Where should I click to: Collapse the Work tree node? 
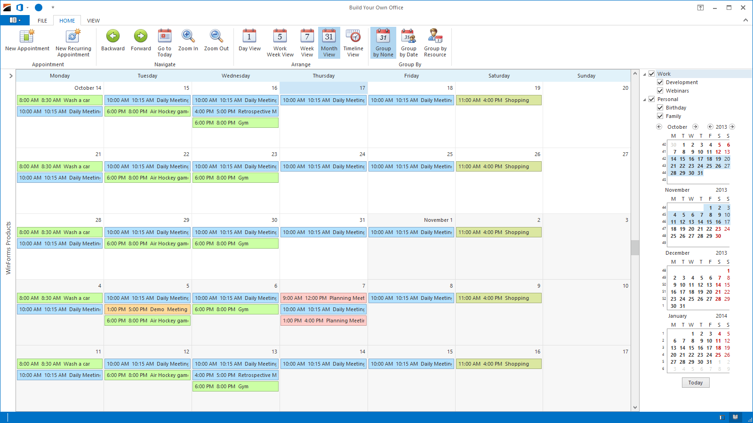[645, 74]
